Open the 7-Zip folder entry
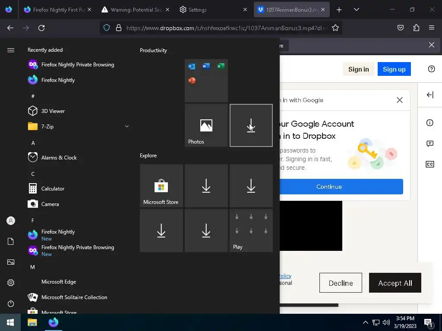The width and height of the screenshot is (442, 331). [x=41, y=126]
